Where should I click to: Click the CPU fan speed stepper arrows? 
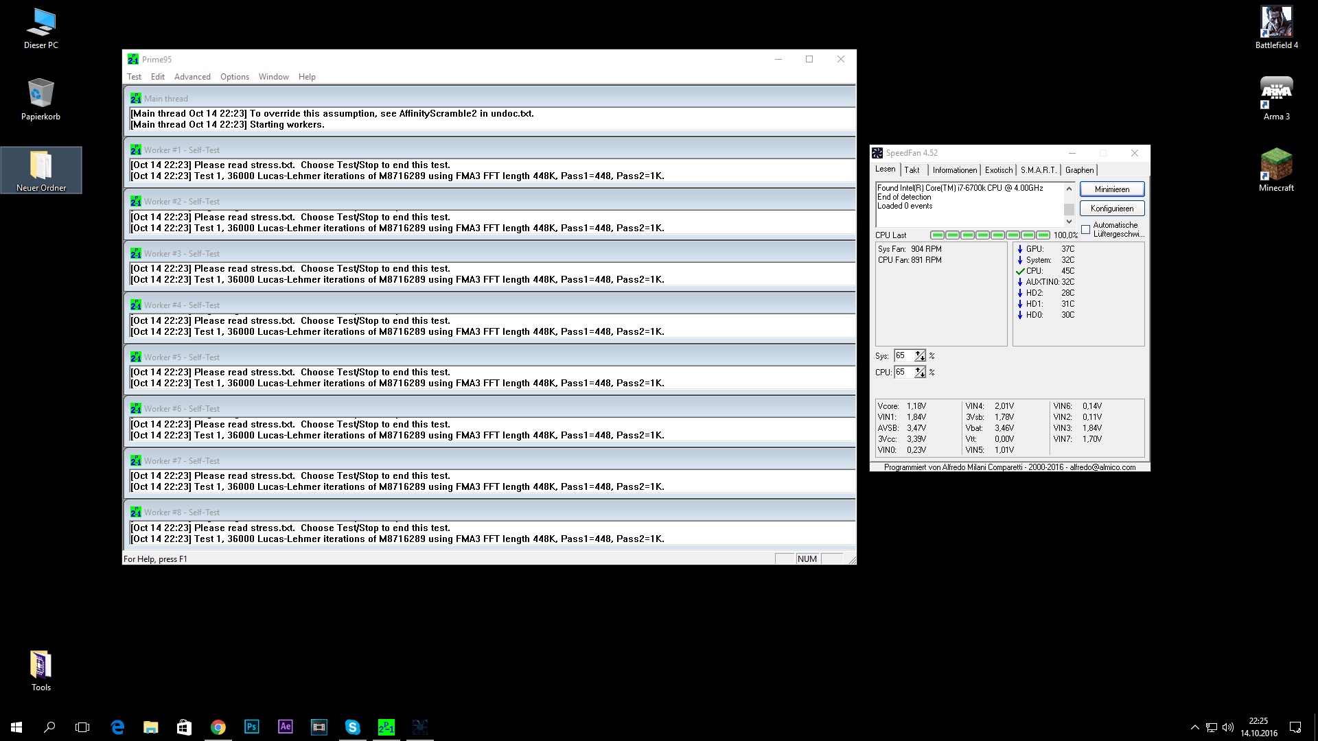tap(920, 372)
